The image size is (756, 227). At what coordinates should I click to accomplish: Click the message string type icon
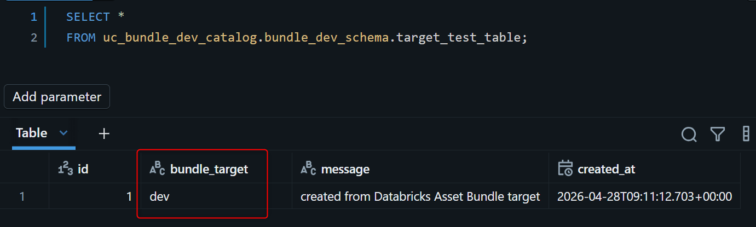coord(308,170)
